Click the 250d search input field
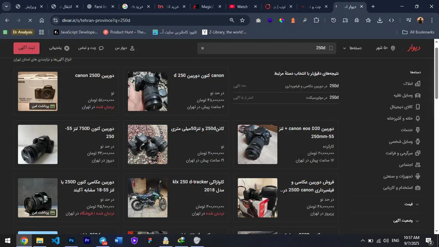 coord(264,48)
